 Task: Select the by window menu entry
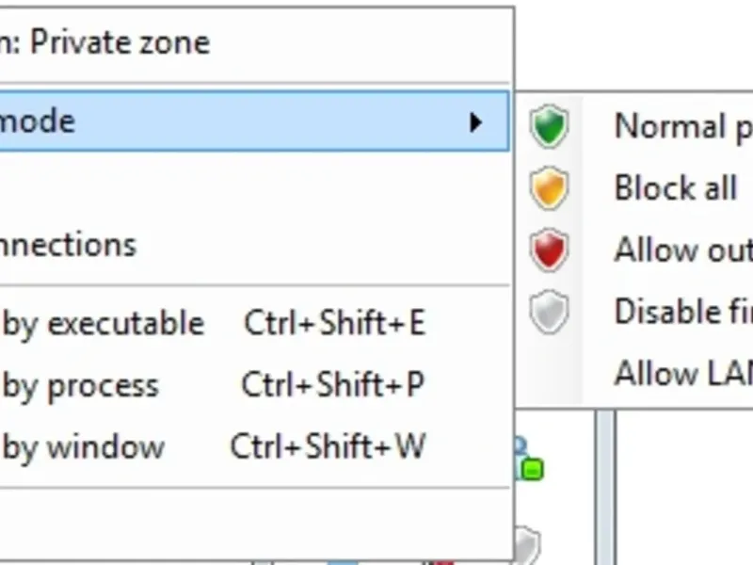84,446
